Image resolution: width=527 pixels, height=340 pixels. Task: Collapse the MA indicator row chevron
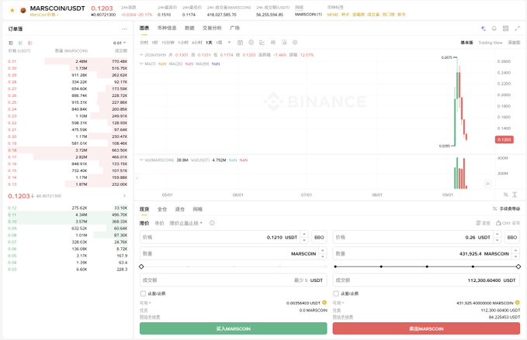click(141, 64)
